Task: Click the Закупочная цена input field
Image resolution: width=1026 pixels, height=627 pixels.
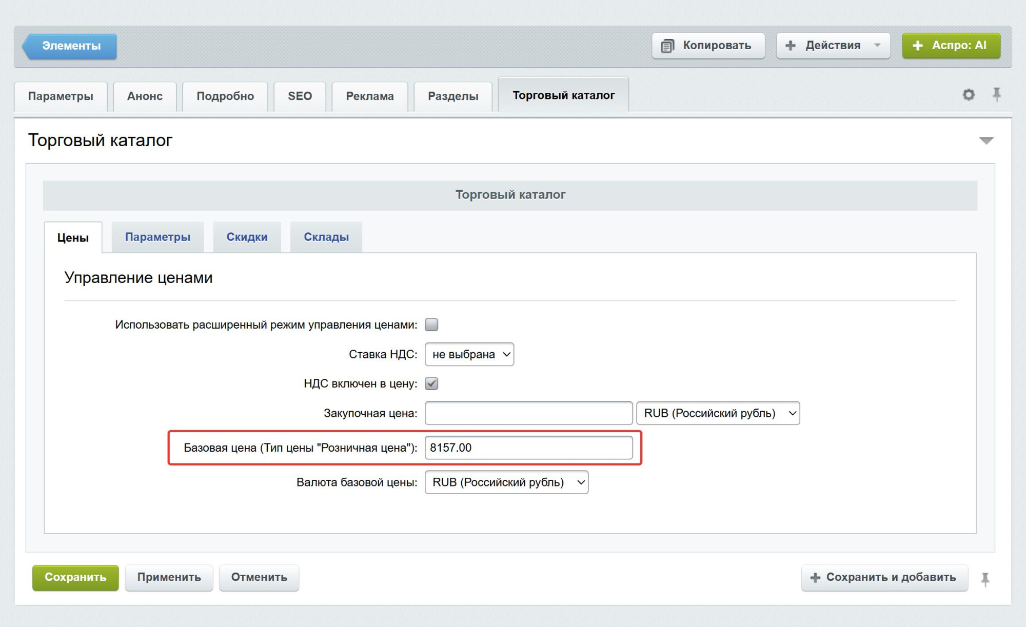Action: point(528,413)
